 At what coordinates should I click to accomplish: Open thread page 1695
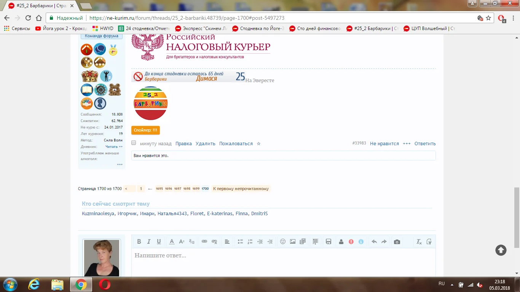click(159, 189)
